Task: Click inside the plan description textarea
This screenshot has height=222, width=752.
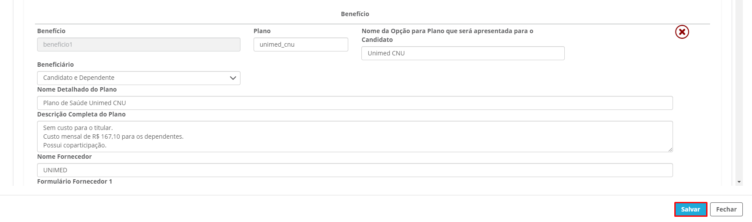Action: click(x=354, y=137)
